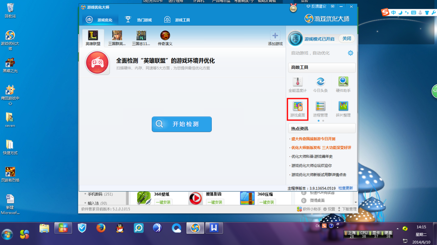Select the 三国群英 game icon
The height and width of the screenshot is (245, 437).
(x=117, y=38)
